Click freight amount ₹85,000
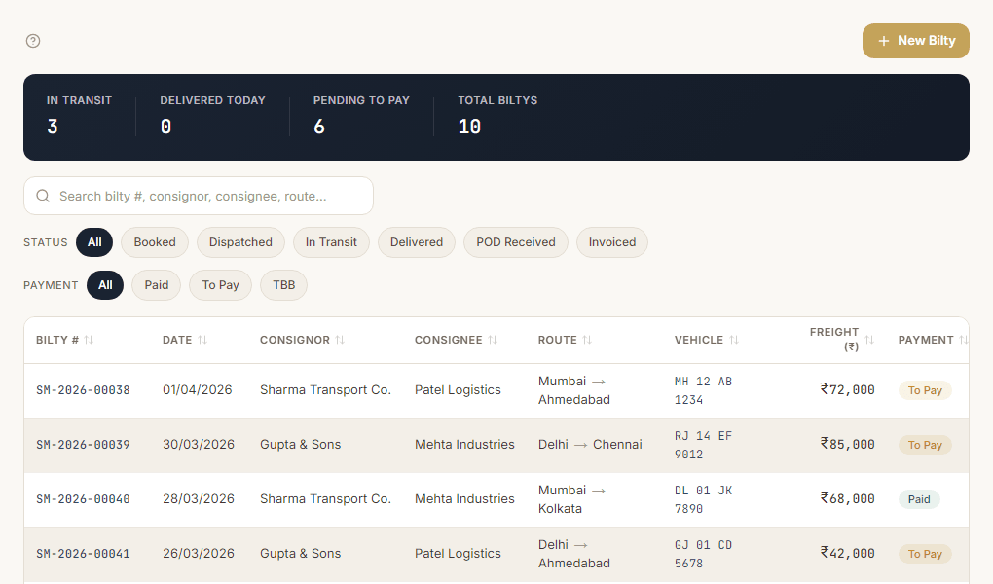The image size is (993, 584). click(x=848, y=444)
